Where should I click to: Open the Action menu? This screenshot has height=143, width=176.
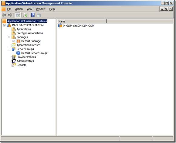19,9
